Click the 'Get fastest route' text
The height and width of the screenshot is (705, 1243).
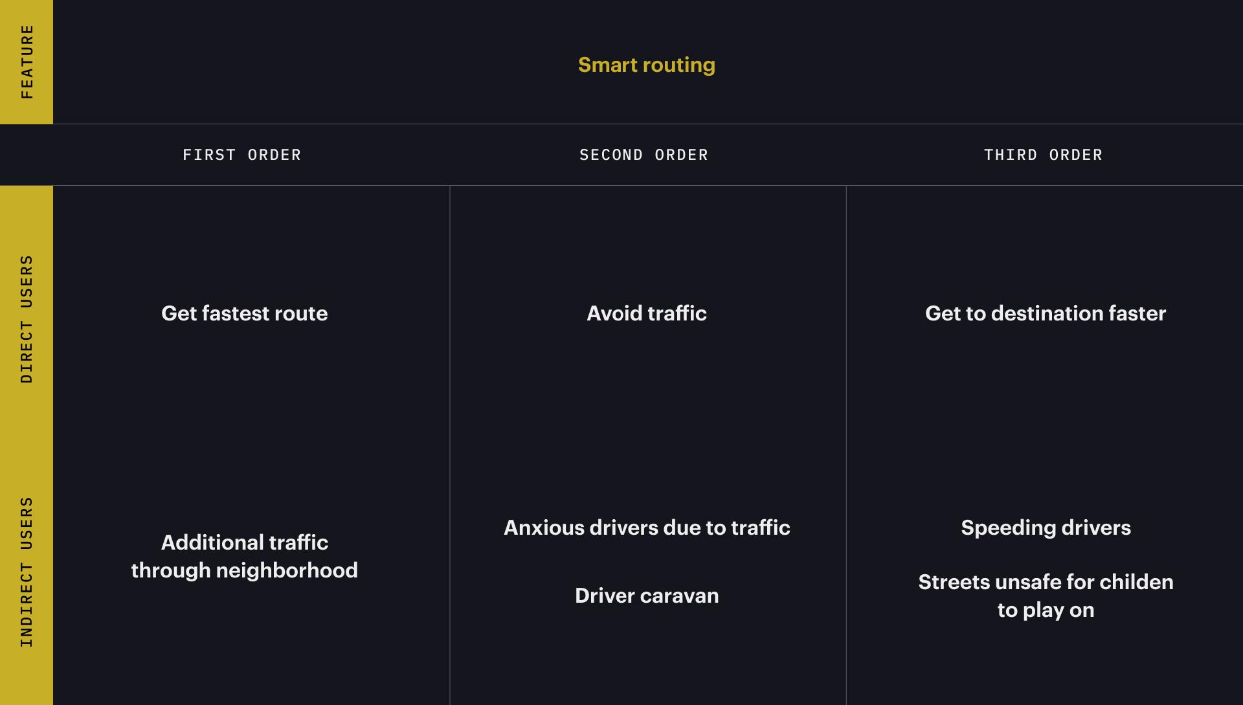coord(244,313)
